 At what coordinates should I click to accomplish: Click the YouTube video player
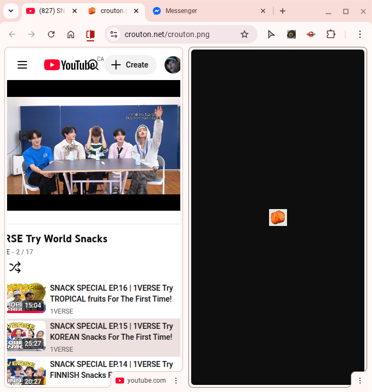(x=94, y=145)
